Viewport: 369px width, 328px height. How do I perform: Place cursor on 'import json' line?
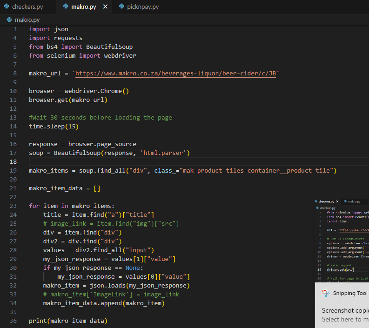click(48, 29)
